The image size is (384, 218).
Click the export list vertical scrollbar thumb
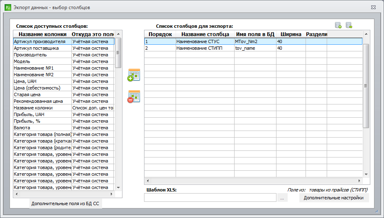tap(366, 86)
